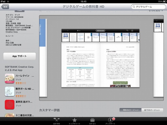The image size is (167, 125).
Task: Click the updates badge showing 2
Action: (114, 119)
